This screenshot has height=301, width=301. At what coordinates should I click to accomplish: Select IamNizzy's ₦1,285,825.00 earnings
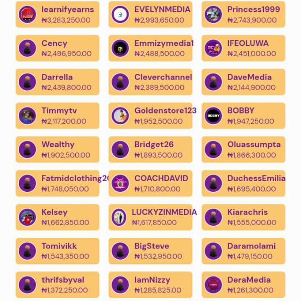[158, 290]
